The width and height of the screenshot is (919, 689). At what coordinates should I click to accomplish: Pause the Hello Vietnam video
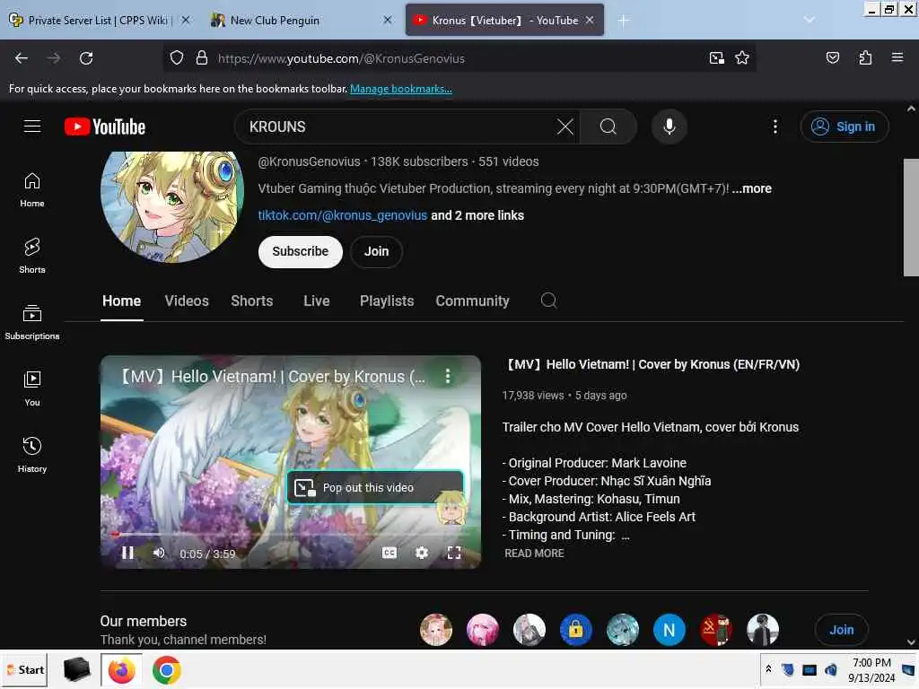point(127,553)
